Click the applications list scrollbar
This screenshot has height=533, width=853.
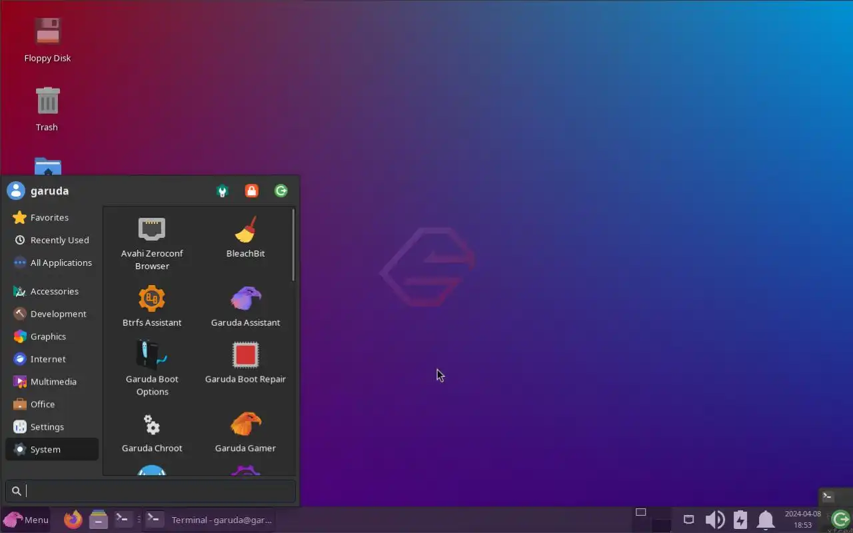[x=293, y=245]
